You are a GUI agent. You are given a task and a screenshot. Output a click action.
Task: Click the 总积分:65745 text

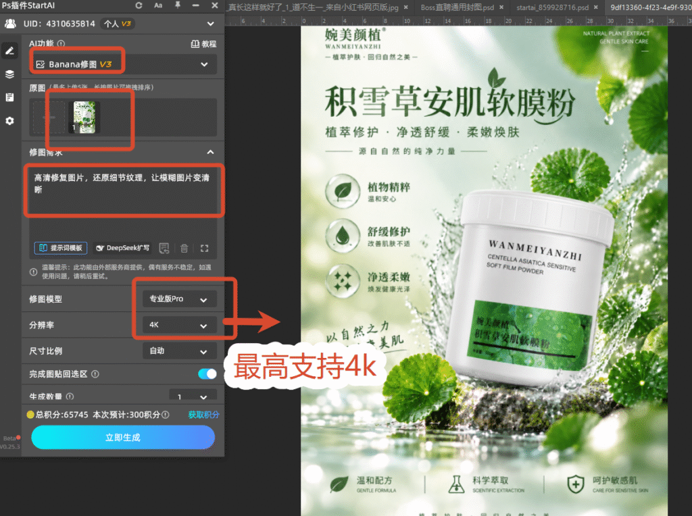tap(61, 415)
